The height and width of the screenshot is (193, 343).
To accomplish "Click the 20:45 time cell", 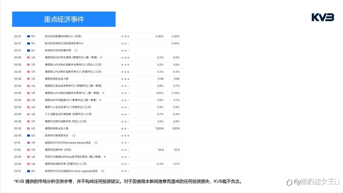I will tap(17, 135).
